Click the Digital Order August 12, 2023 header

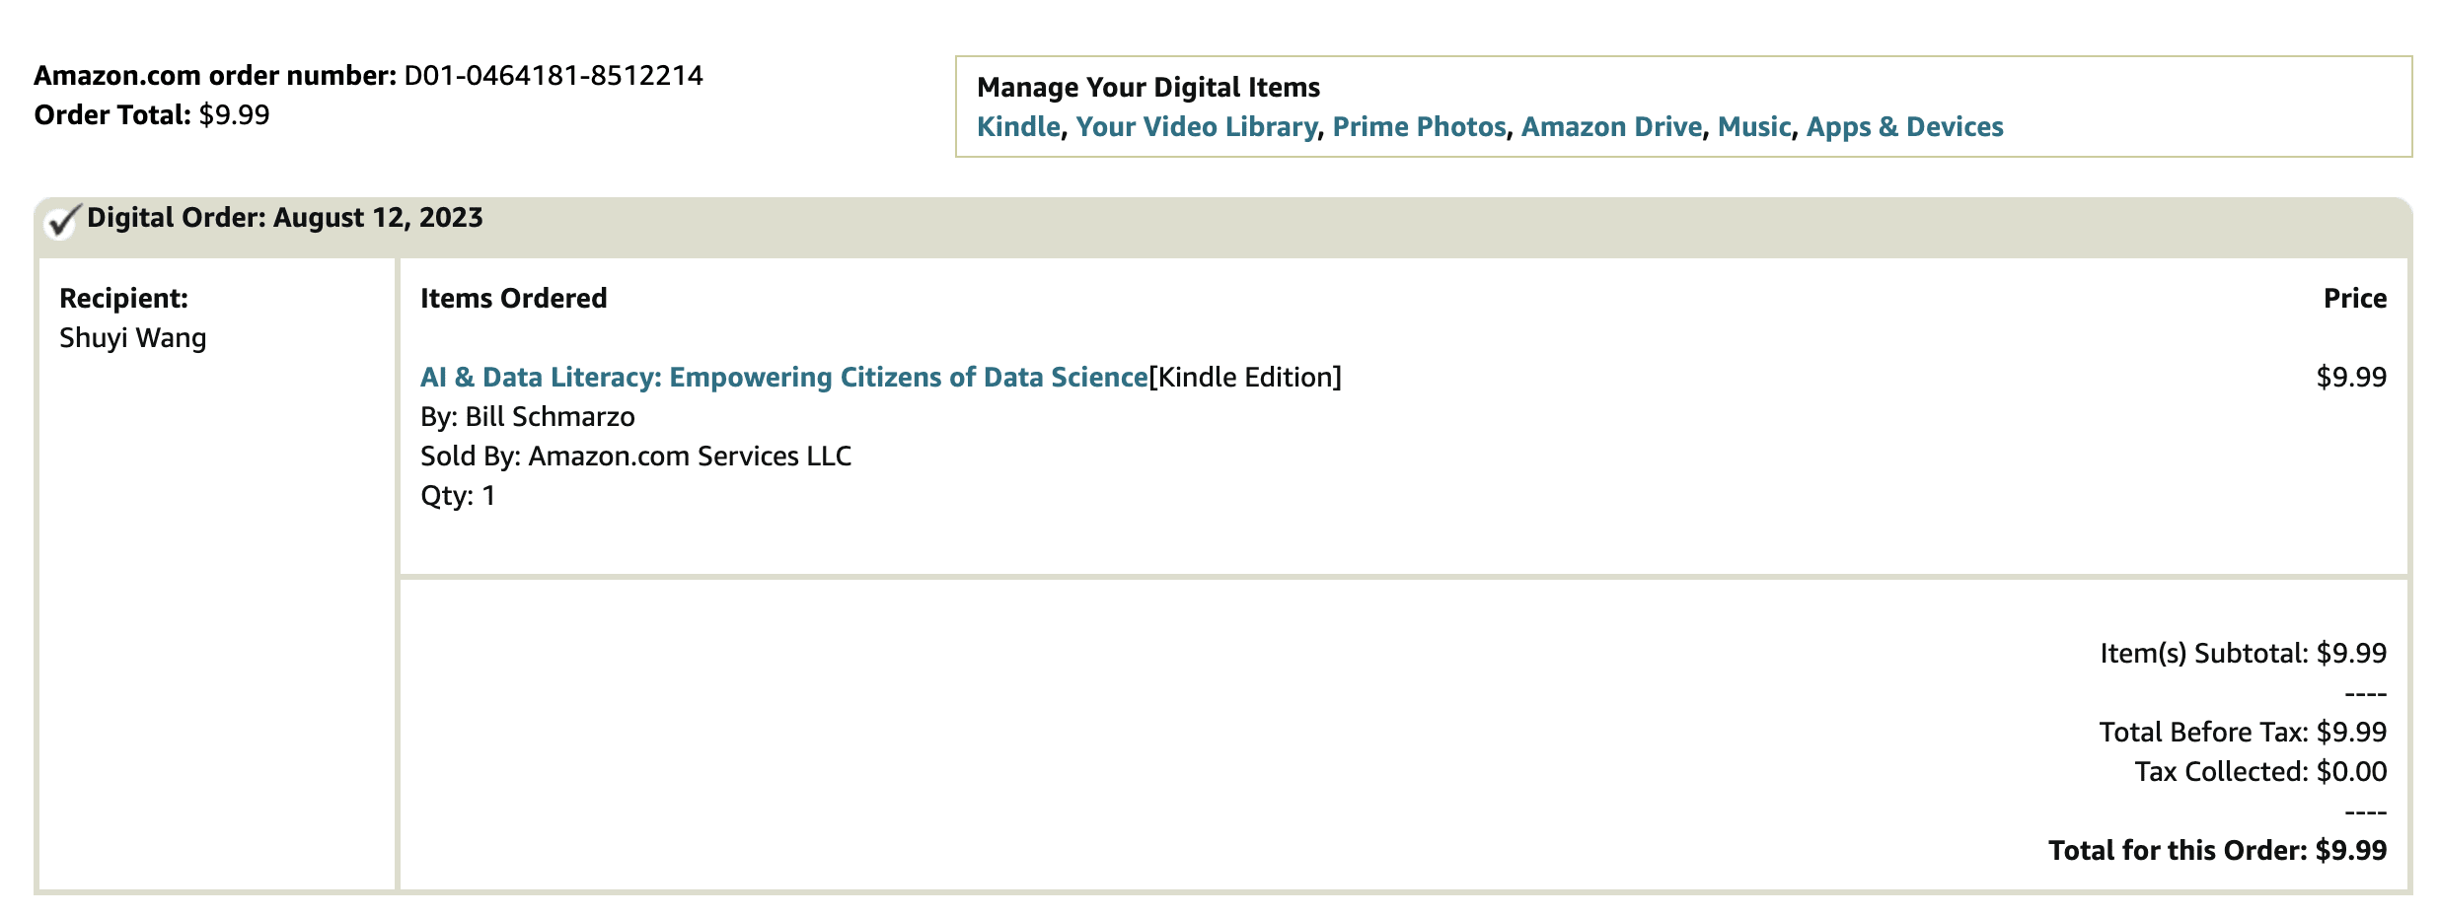click(x=285, y=217)
